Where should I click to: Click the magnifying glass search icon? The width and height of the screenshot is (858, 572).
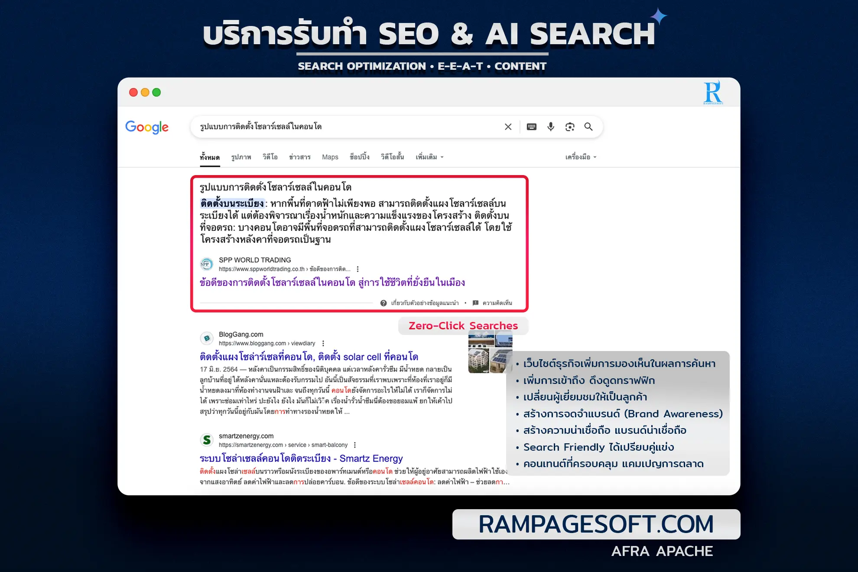coord(588,127)
